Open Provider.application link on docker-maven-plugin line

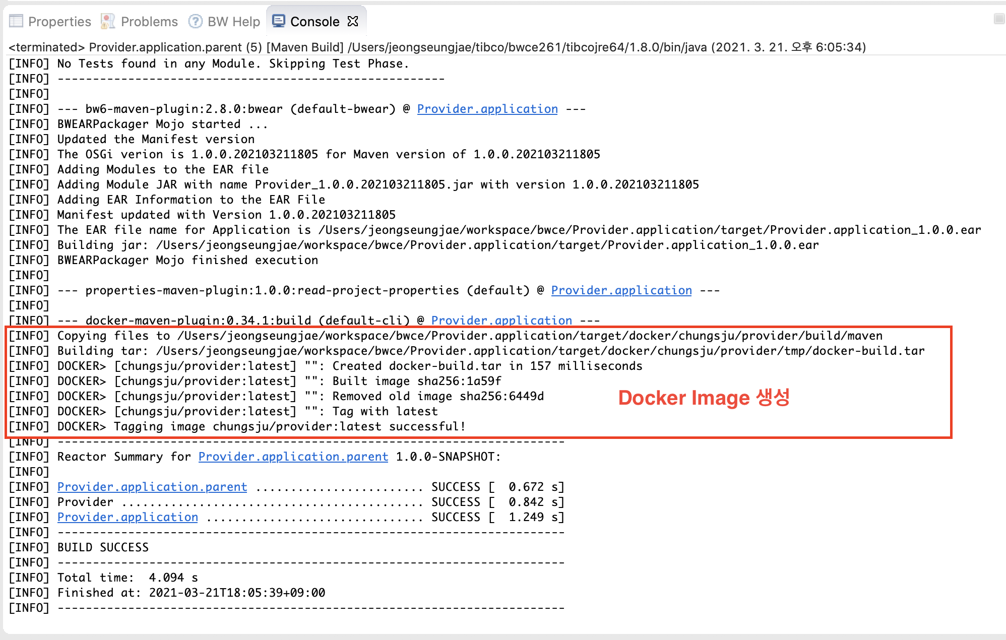point(501,321)
